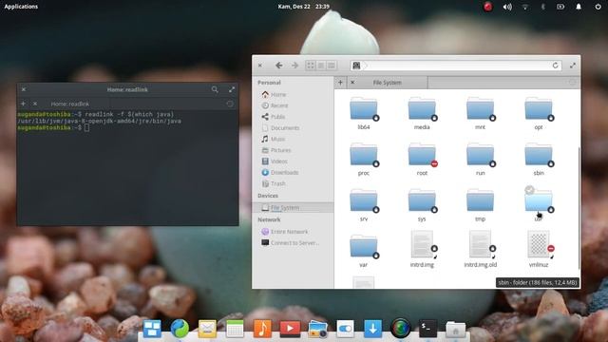Select the sbin folder
This screenshot has width=608, height=342.
[539, 159]
